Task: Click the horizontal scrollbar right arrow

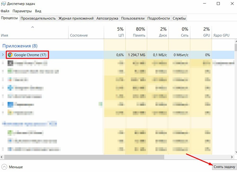Action: (x=232, y=157)
